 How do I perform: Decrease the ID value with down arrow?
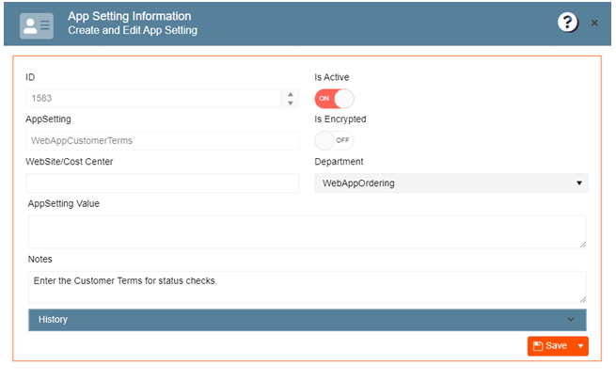click(290, 103)
